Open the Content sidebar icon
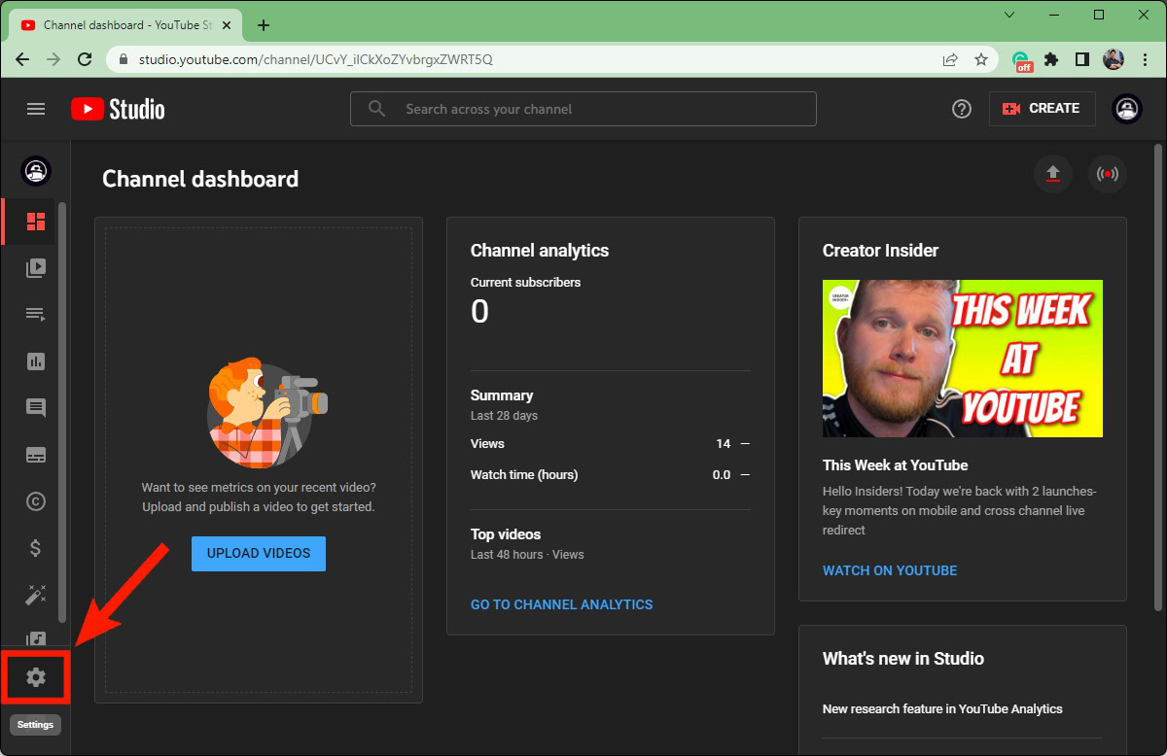The image size is (1167, 756). [36, 267]
